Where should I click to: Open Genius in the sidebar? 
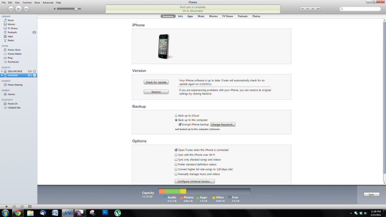click(x=11, y=94)
